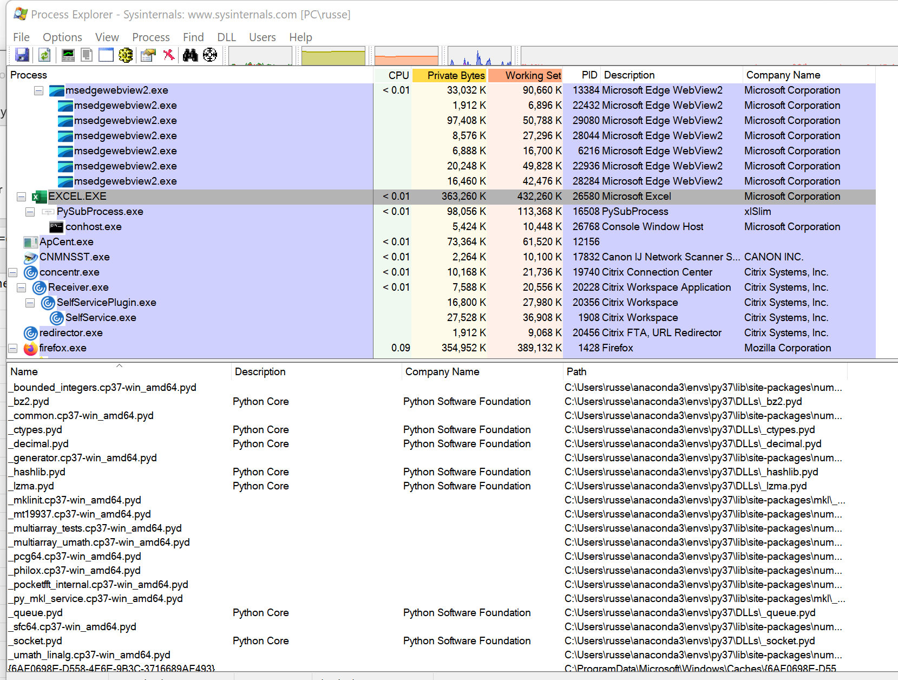898x680 pixels.
Task: Sort DLLs by the Description column header
Action: pyautogui.click(x=317, y=372)
